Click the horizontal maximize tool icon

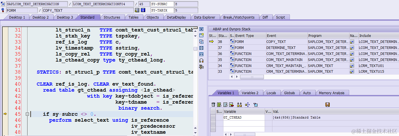click(x=201, y=54)
